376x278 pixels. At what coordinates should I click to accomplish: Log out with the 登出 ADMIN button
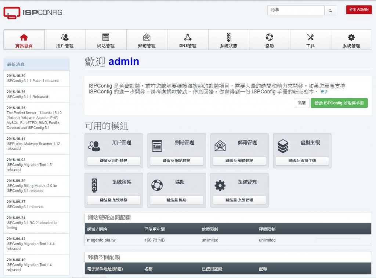point(359,10)
